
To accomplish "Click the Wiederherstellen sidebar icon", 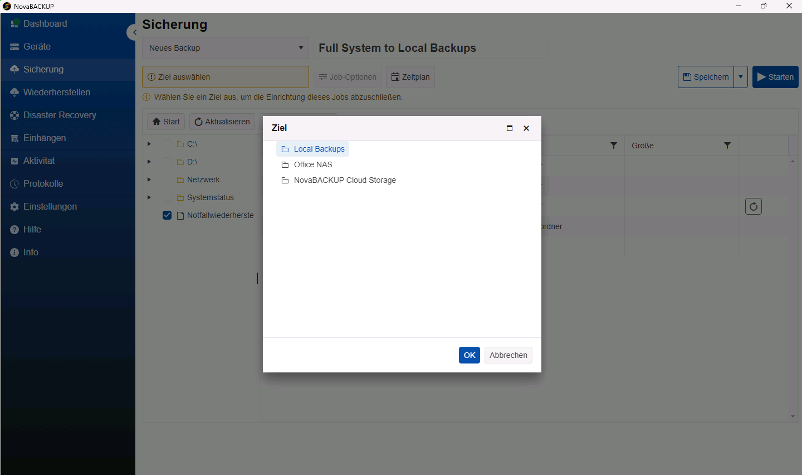I will (14, 93).
